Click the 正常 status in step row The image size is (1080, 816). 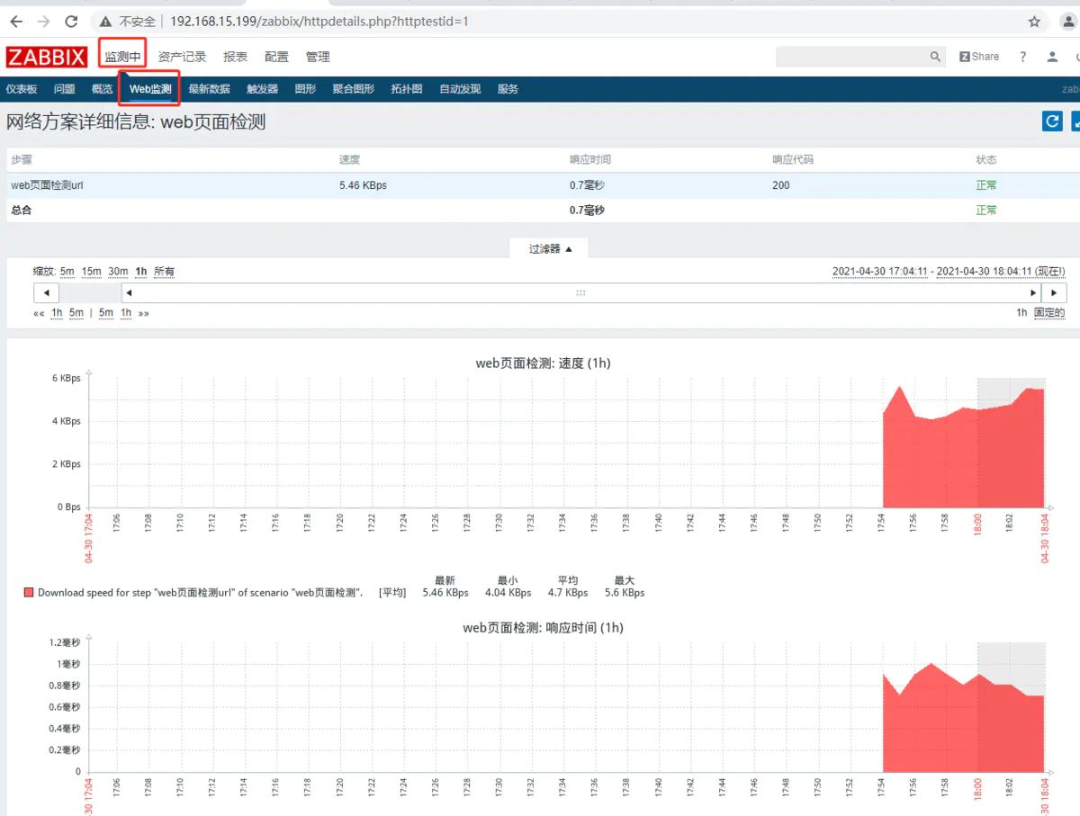coord(986,185)
